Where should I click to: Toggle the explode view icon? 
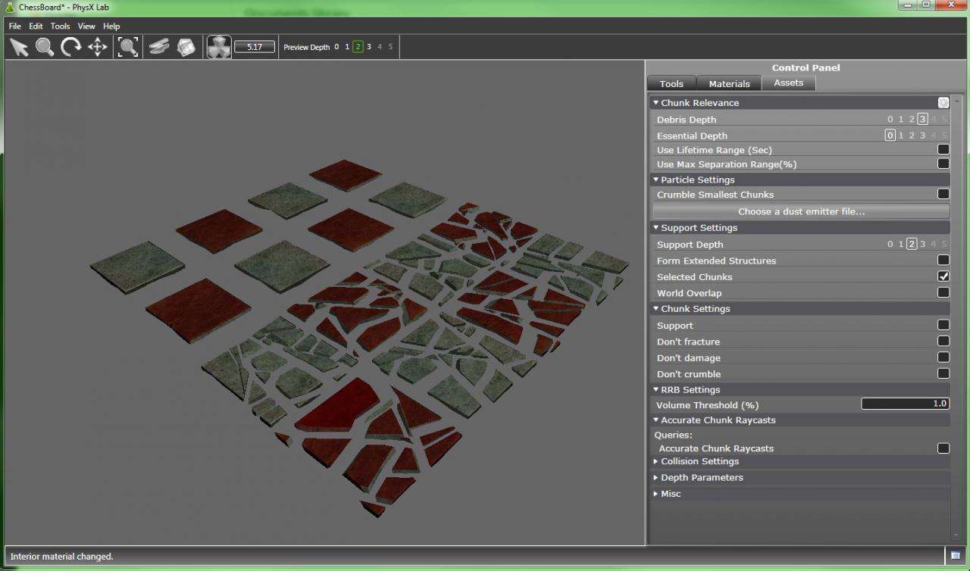click(219, 47)
